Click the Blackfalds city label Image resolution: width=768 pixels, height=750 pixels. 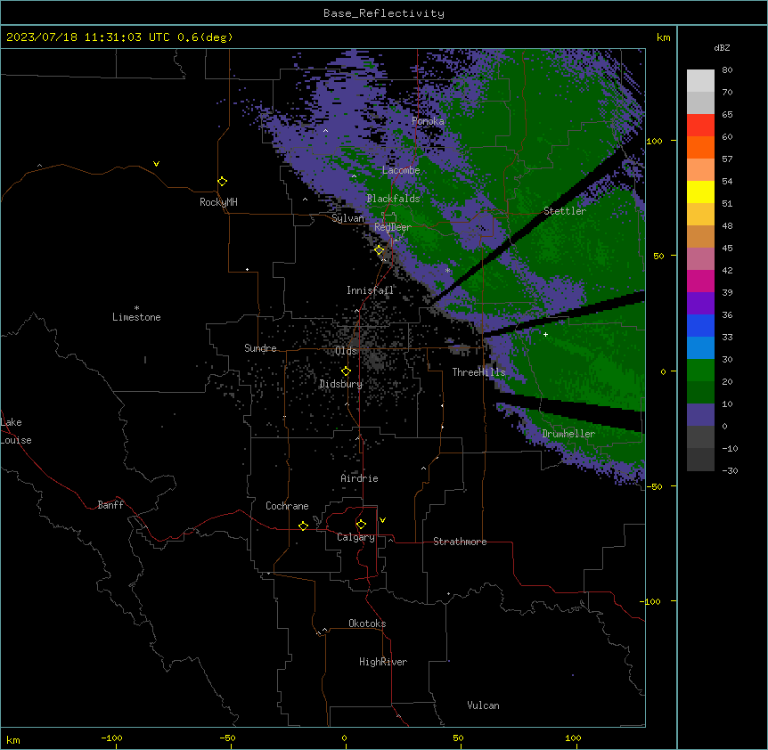pos(393,199)
